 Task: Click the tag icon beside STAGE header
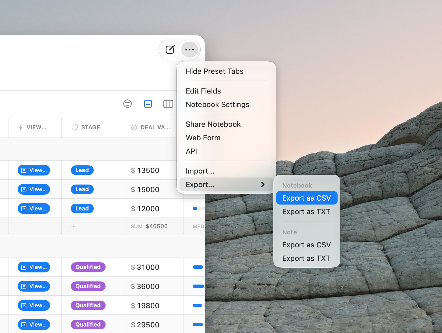pyautogui.click(x=75, y=127)
